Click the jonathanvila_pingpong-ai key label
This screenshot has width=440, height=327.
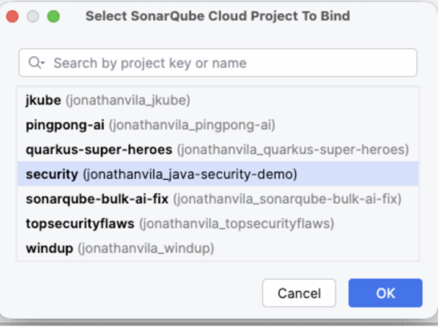[x=192, y=125]
